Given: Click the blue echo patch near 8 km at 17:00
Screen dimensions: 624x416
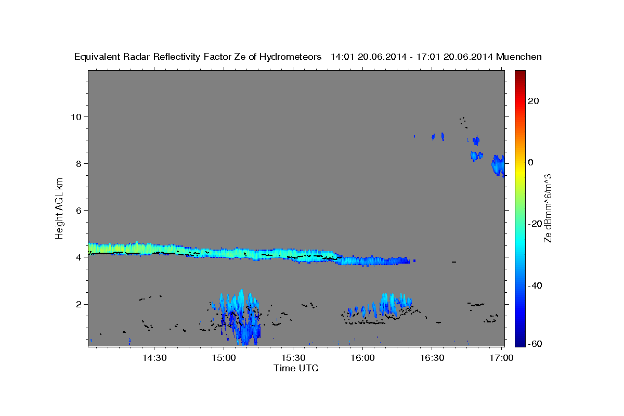Looking at the screenshot, I should 498,165.
